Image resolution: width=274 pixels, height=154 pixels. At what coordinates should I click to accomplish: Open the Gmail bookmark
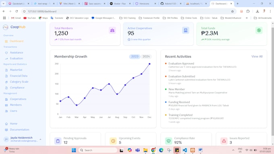(x=16, y=18)
